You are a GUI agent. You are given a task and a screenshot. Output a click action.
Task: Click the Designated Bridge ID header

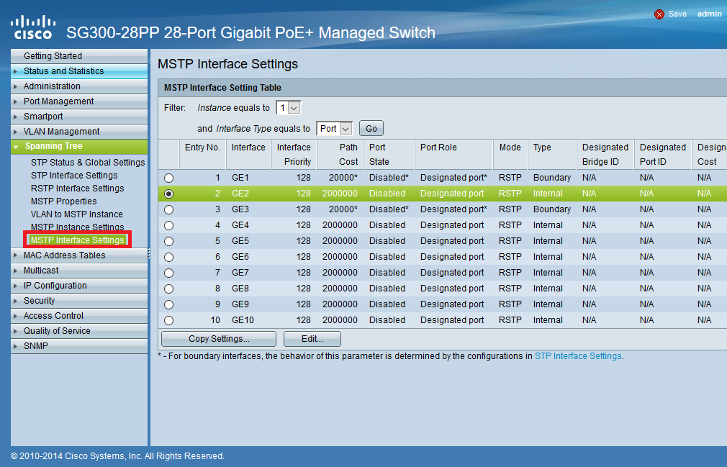pyautogui.click(x=605, y=154)
